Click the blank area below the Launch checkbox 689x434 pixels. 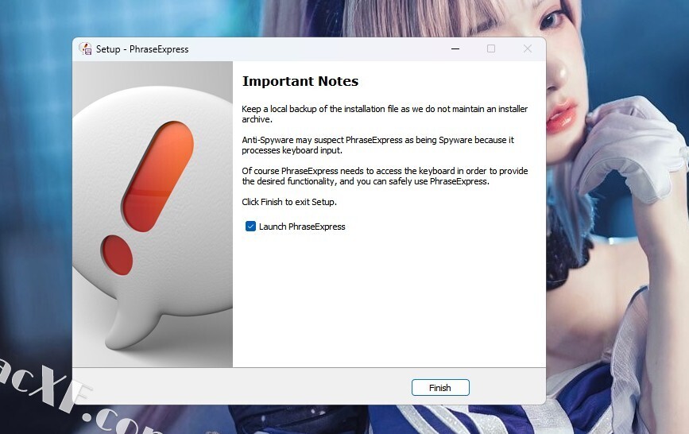pos(389,299)
